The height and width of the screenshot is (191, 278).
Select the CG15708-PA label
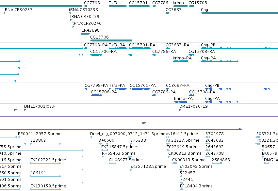[x=202, y=92]
